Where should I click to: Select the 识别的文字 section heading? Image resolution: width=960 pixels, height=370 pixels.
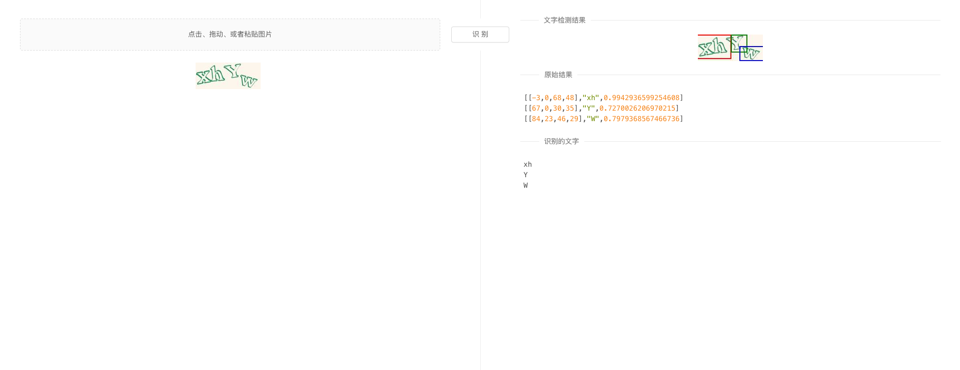click(561, 141)
